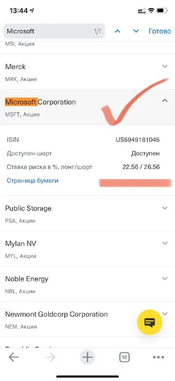Open the yellow chat support button

[149, 322]
